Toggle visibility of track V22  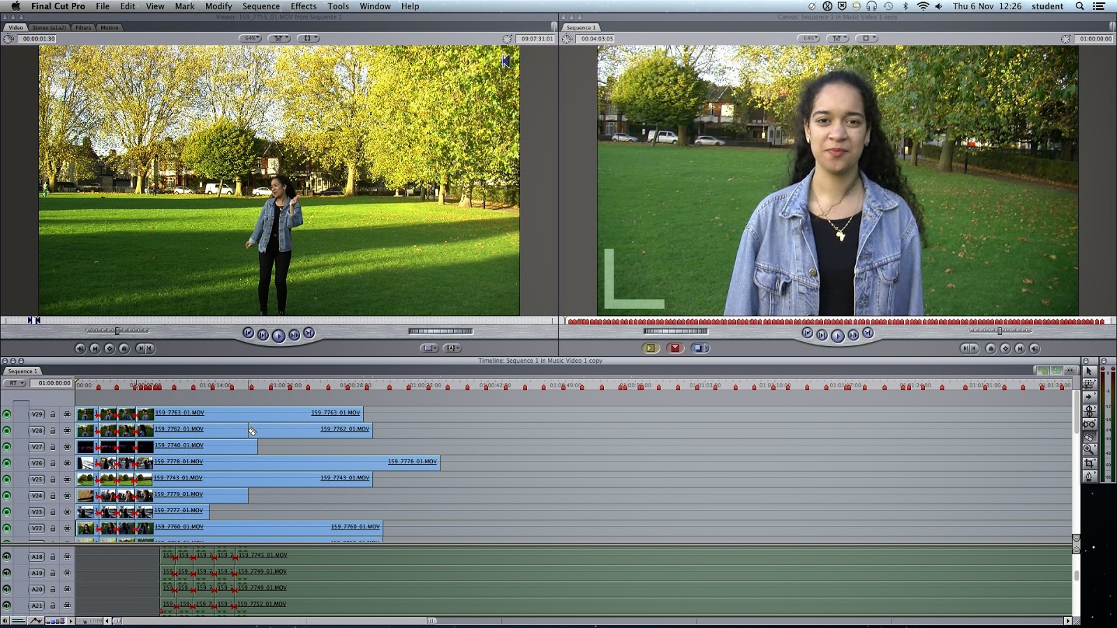[x=7, y=528]
